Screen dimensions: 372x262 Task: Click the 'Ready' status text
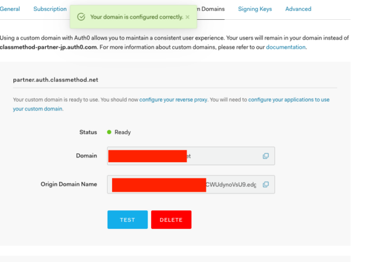pyautogui.click(x=123, y=132)
